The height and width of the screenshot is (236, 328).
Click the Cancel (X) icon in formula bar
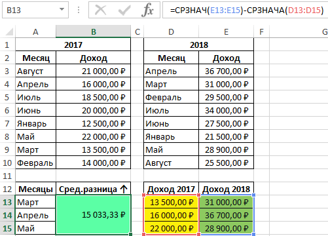click(x=101, y=10)
